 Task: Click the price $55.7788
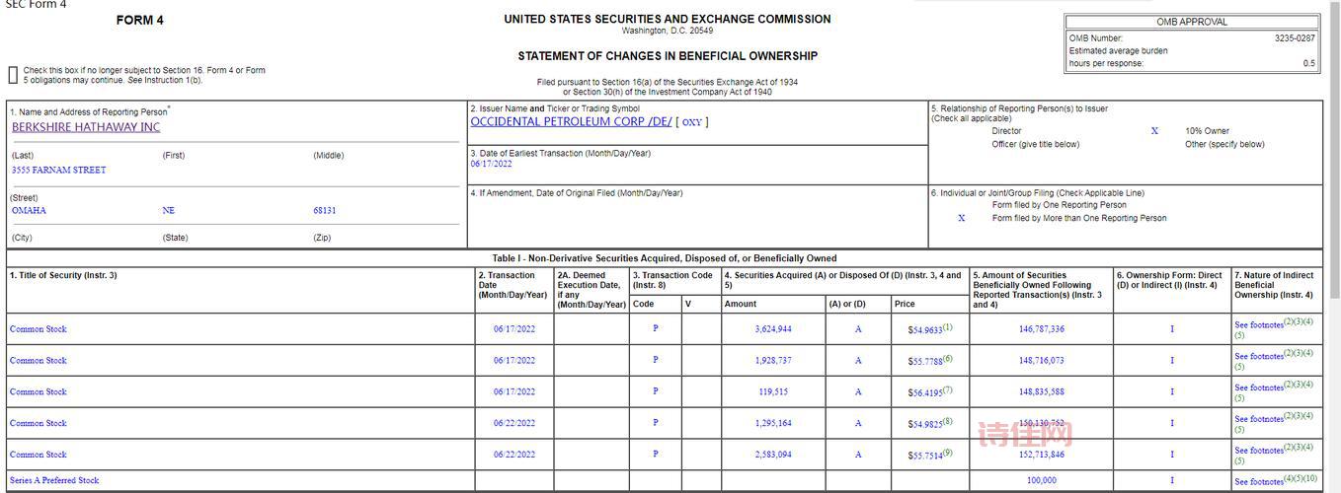coord(924,362)
